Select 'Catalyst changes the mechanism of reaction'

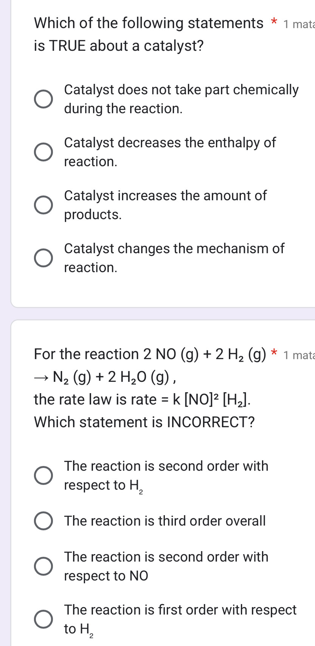pyautogui.click(x=43, y=258)
